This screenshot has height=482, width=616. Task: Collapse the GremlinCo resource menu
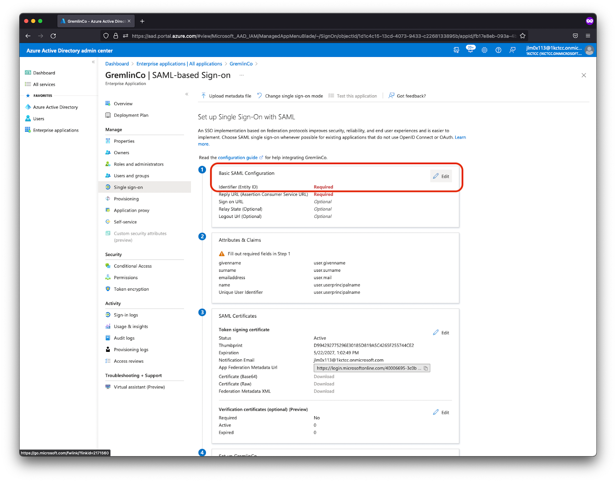click(x=187, y=94)
